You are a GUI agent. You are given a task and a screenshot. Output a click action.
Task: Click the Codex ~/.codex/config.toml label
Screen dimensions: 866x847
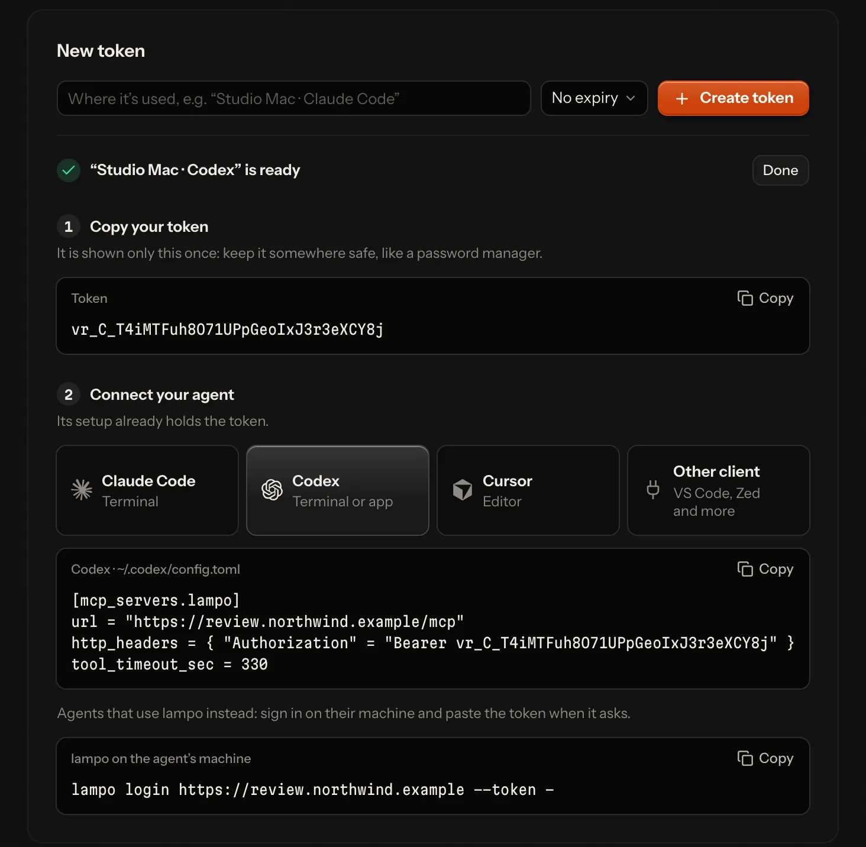pyautogui.click(x=156, y=570)
